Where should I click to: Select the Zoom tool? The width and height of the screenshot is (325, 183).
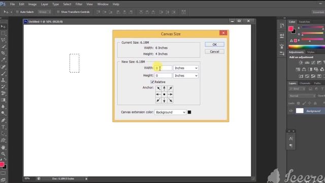(x=3, y=154)
